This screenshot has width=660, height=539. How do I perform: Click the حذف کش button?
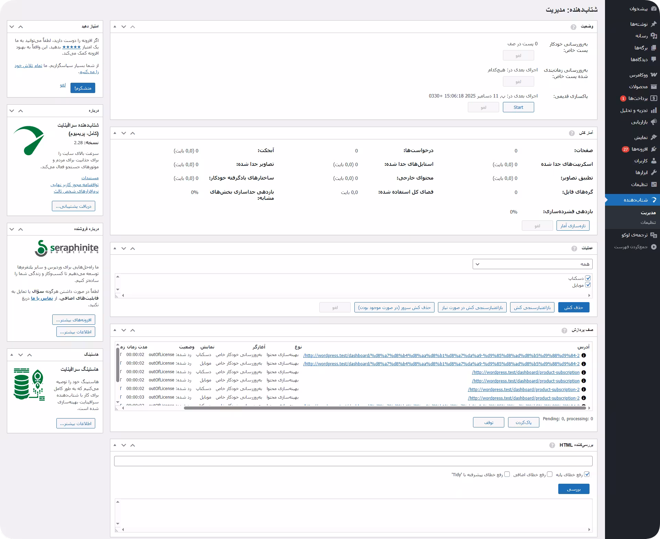[x=573, y=307]
